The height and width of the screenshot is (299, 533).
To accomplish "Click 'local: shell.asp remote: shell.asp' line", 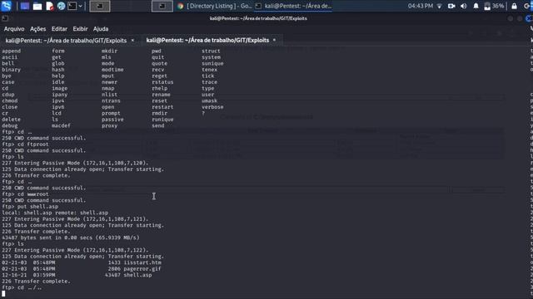I will [x=55, y=213].
